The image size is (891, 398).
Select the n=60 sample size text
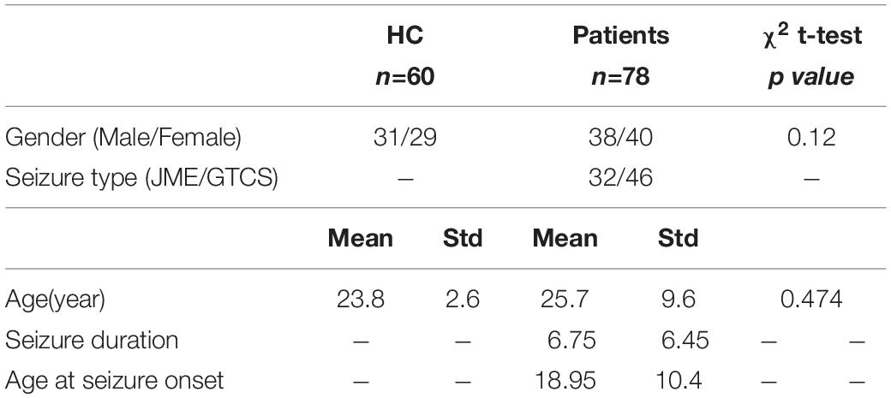405,77
